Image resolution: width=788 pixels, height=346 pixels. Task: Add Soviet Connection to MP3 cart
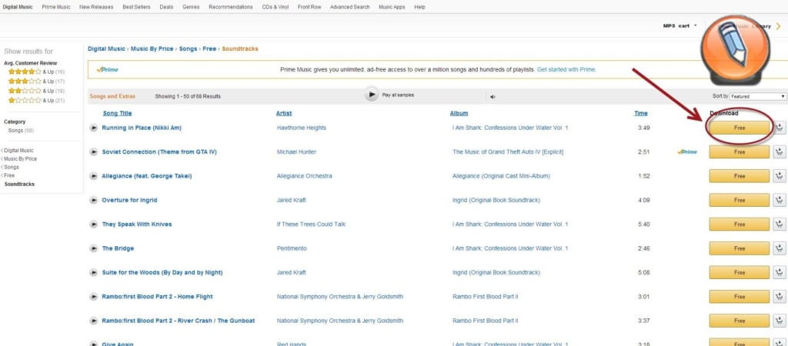pyautogui.click(x=780, y=151)
